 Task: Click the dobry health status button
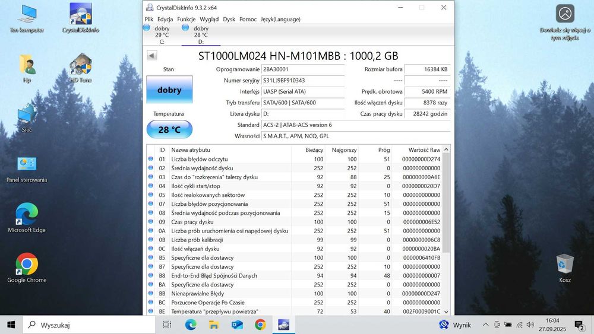169,90
